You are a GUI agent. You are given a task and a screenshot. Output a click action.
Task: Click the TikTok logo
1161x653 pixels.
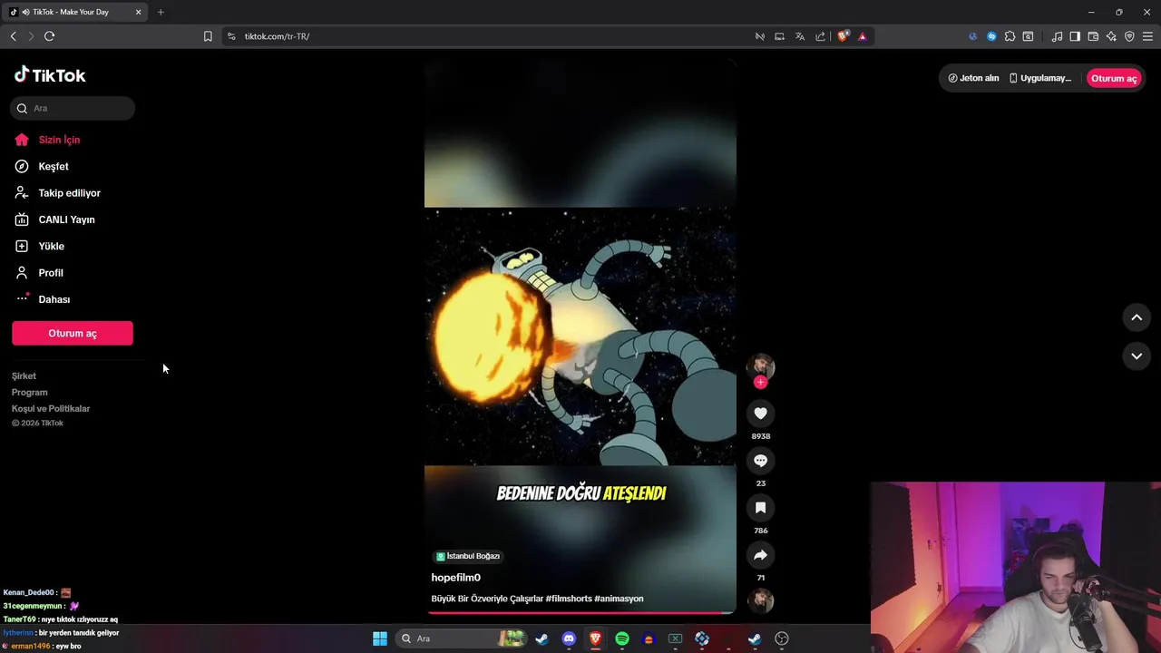[50, 75]
